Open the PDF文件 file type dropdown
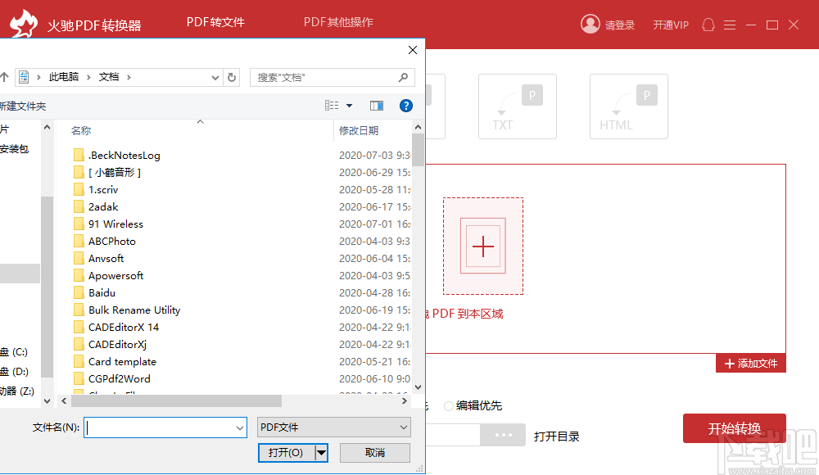This screenshot has height=475, width=819. [x=404, y=427]
